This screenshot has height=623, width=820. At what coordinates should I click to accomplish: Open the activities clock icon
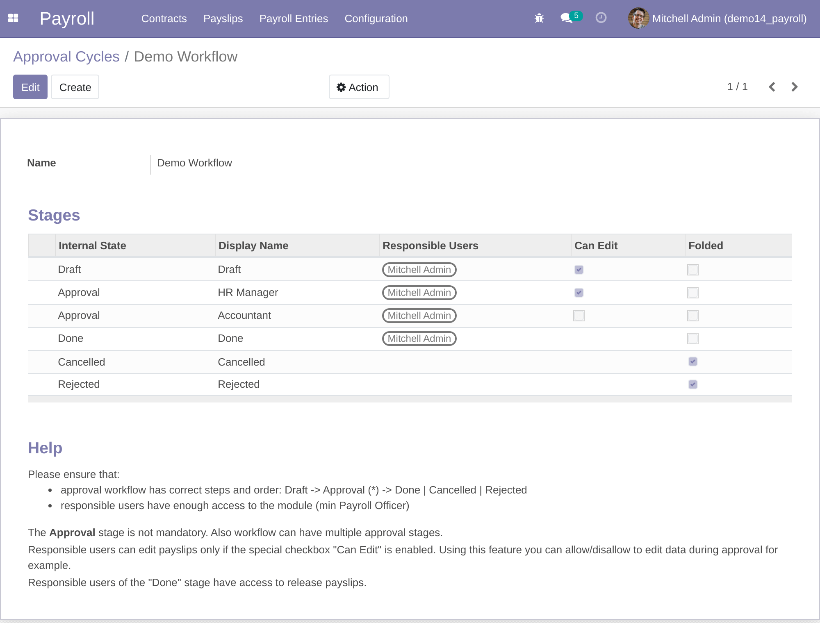click(601, 18)
